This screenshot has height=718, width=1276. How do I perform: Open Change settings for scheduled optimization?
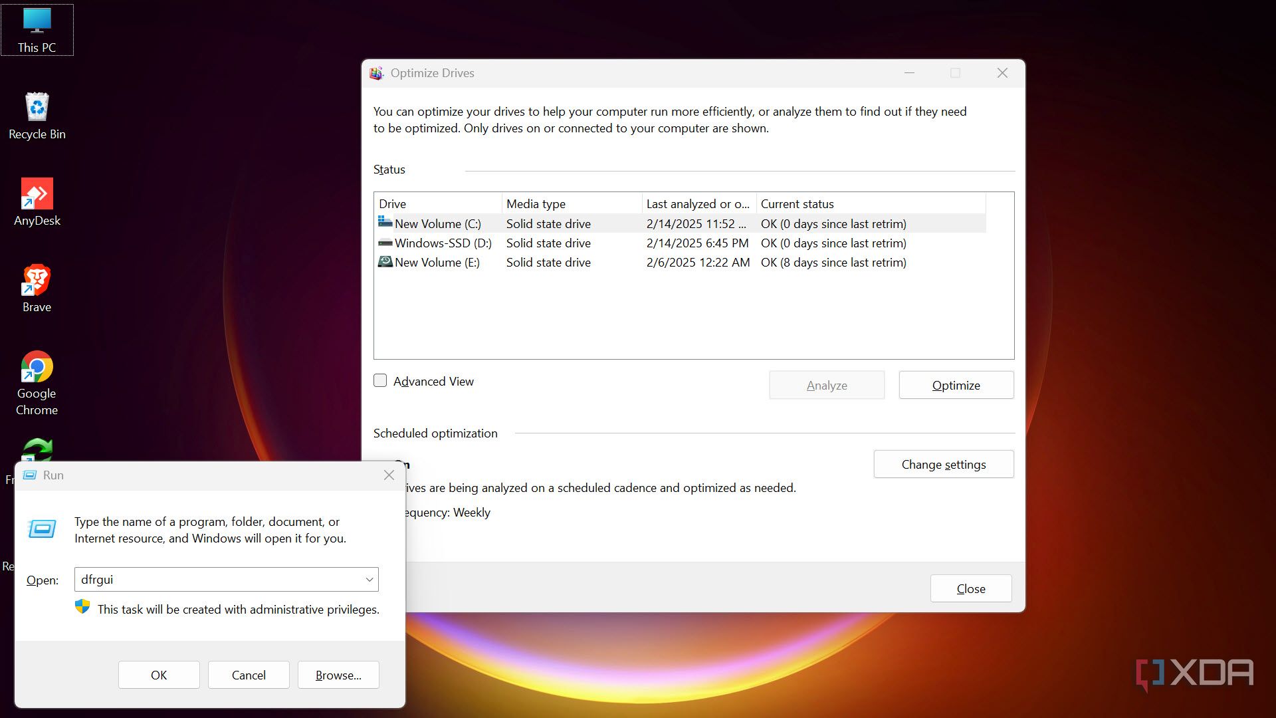tap(944, 464)
